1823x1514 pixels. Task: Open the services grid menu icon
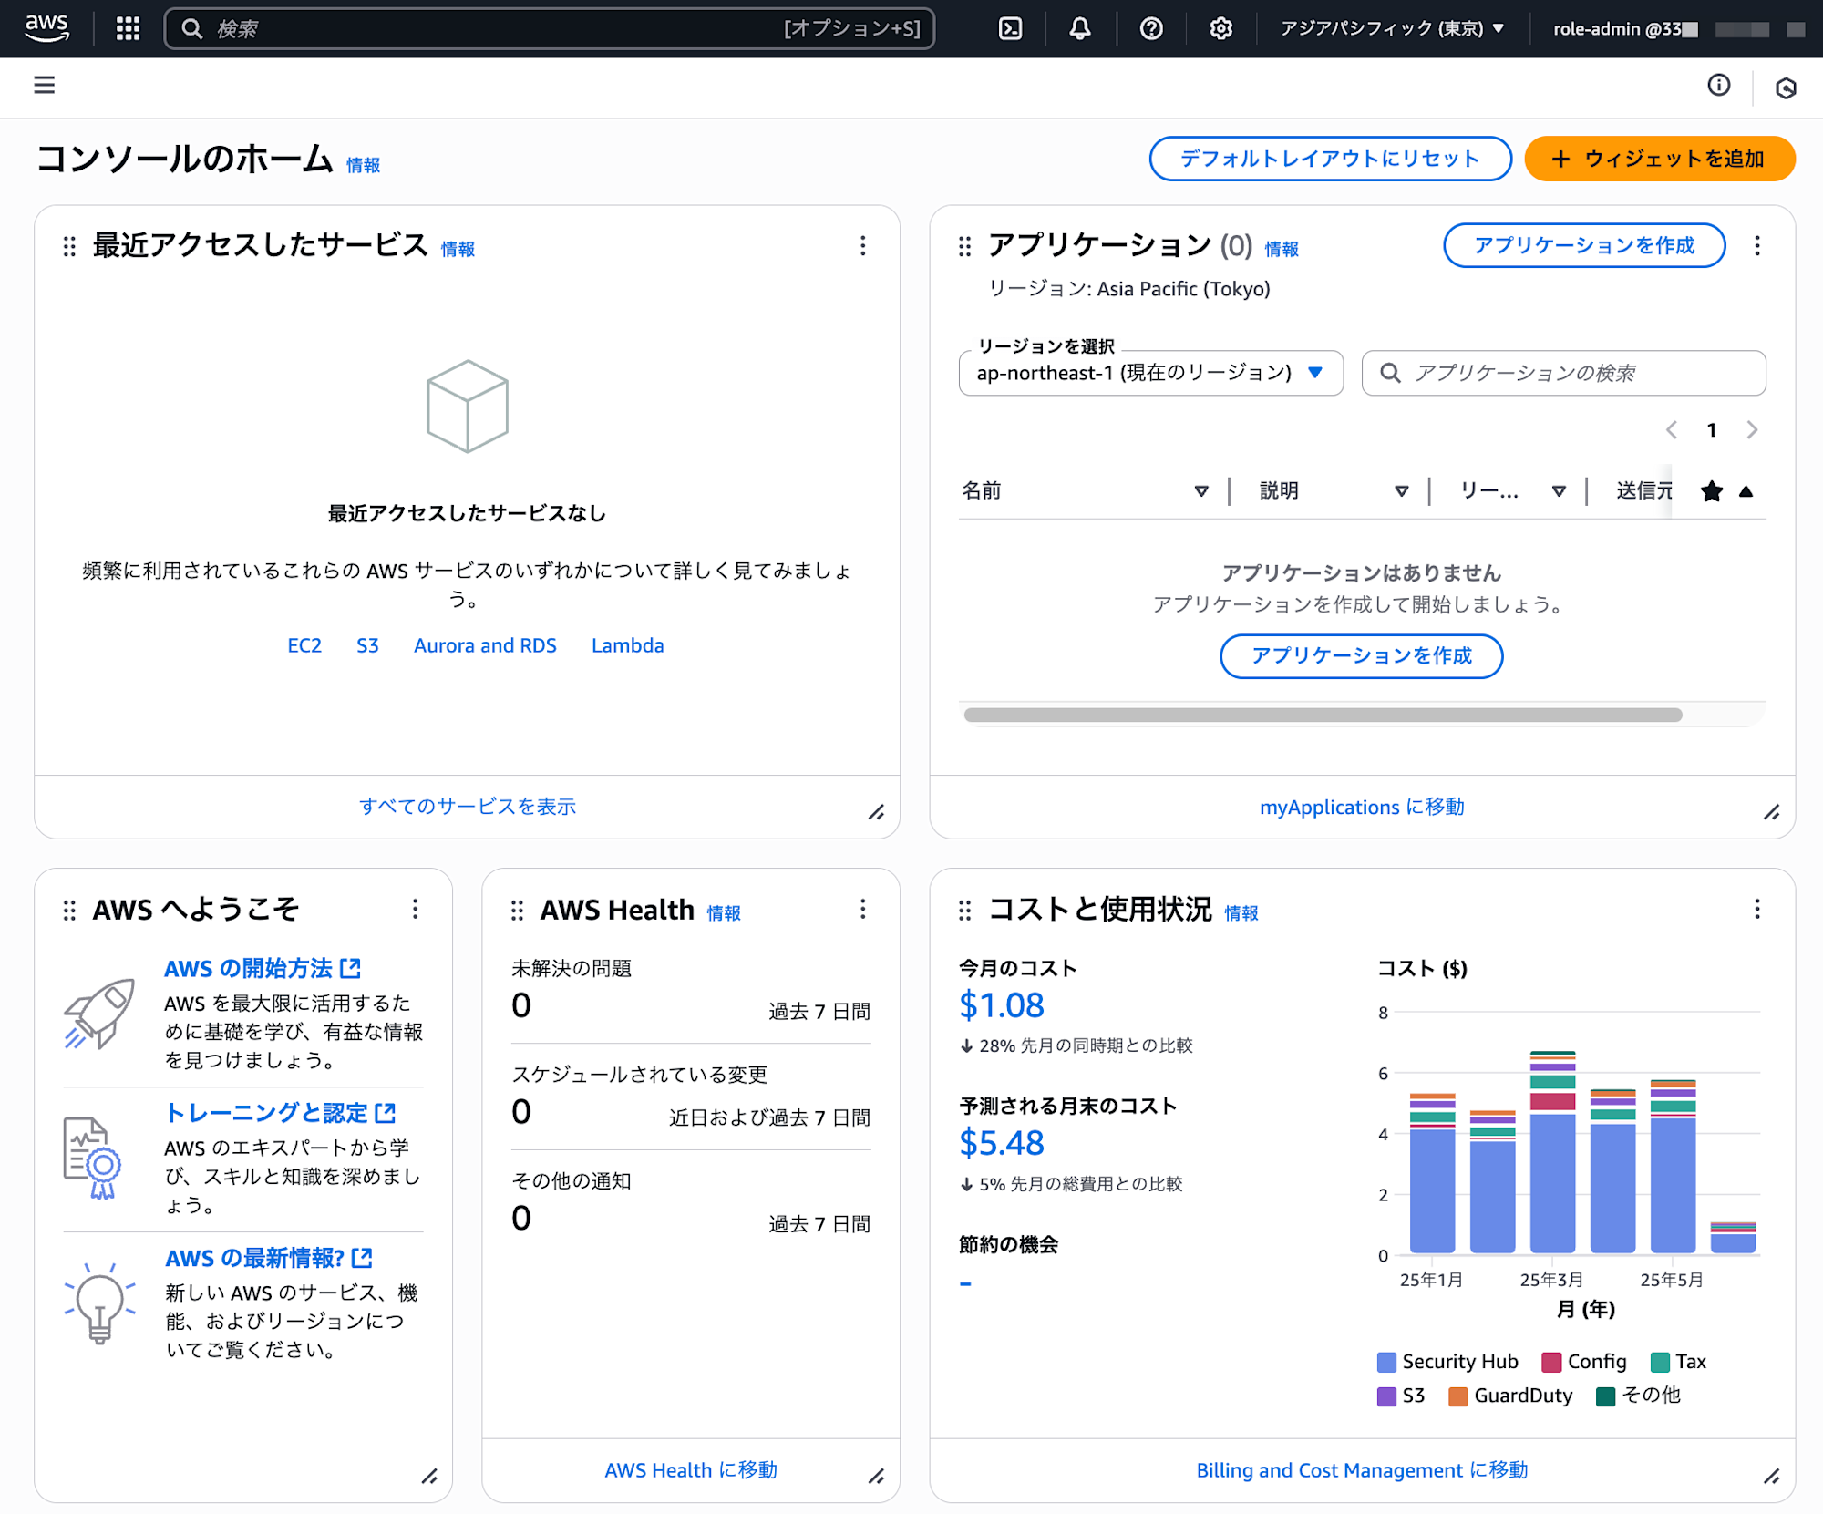129,28
